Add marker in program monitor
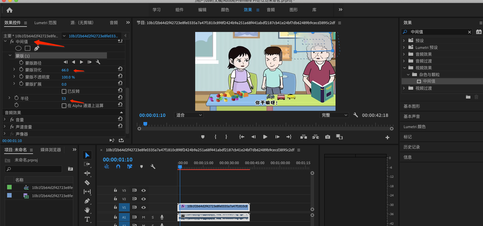 click(x=203, y=137)
